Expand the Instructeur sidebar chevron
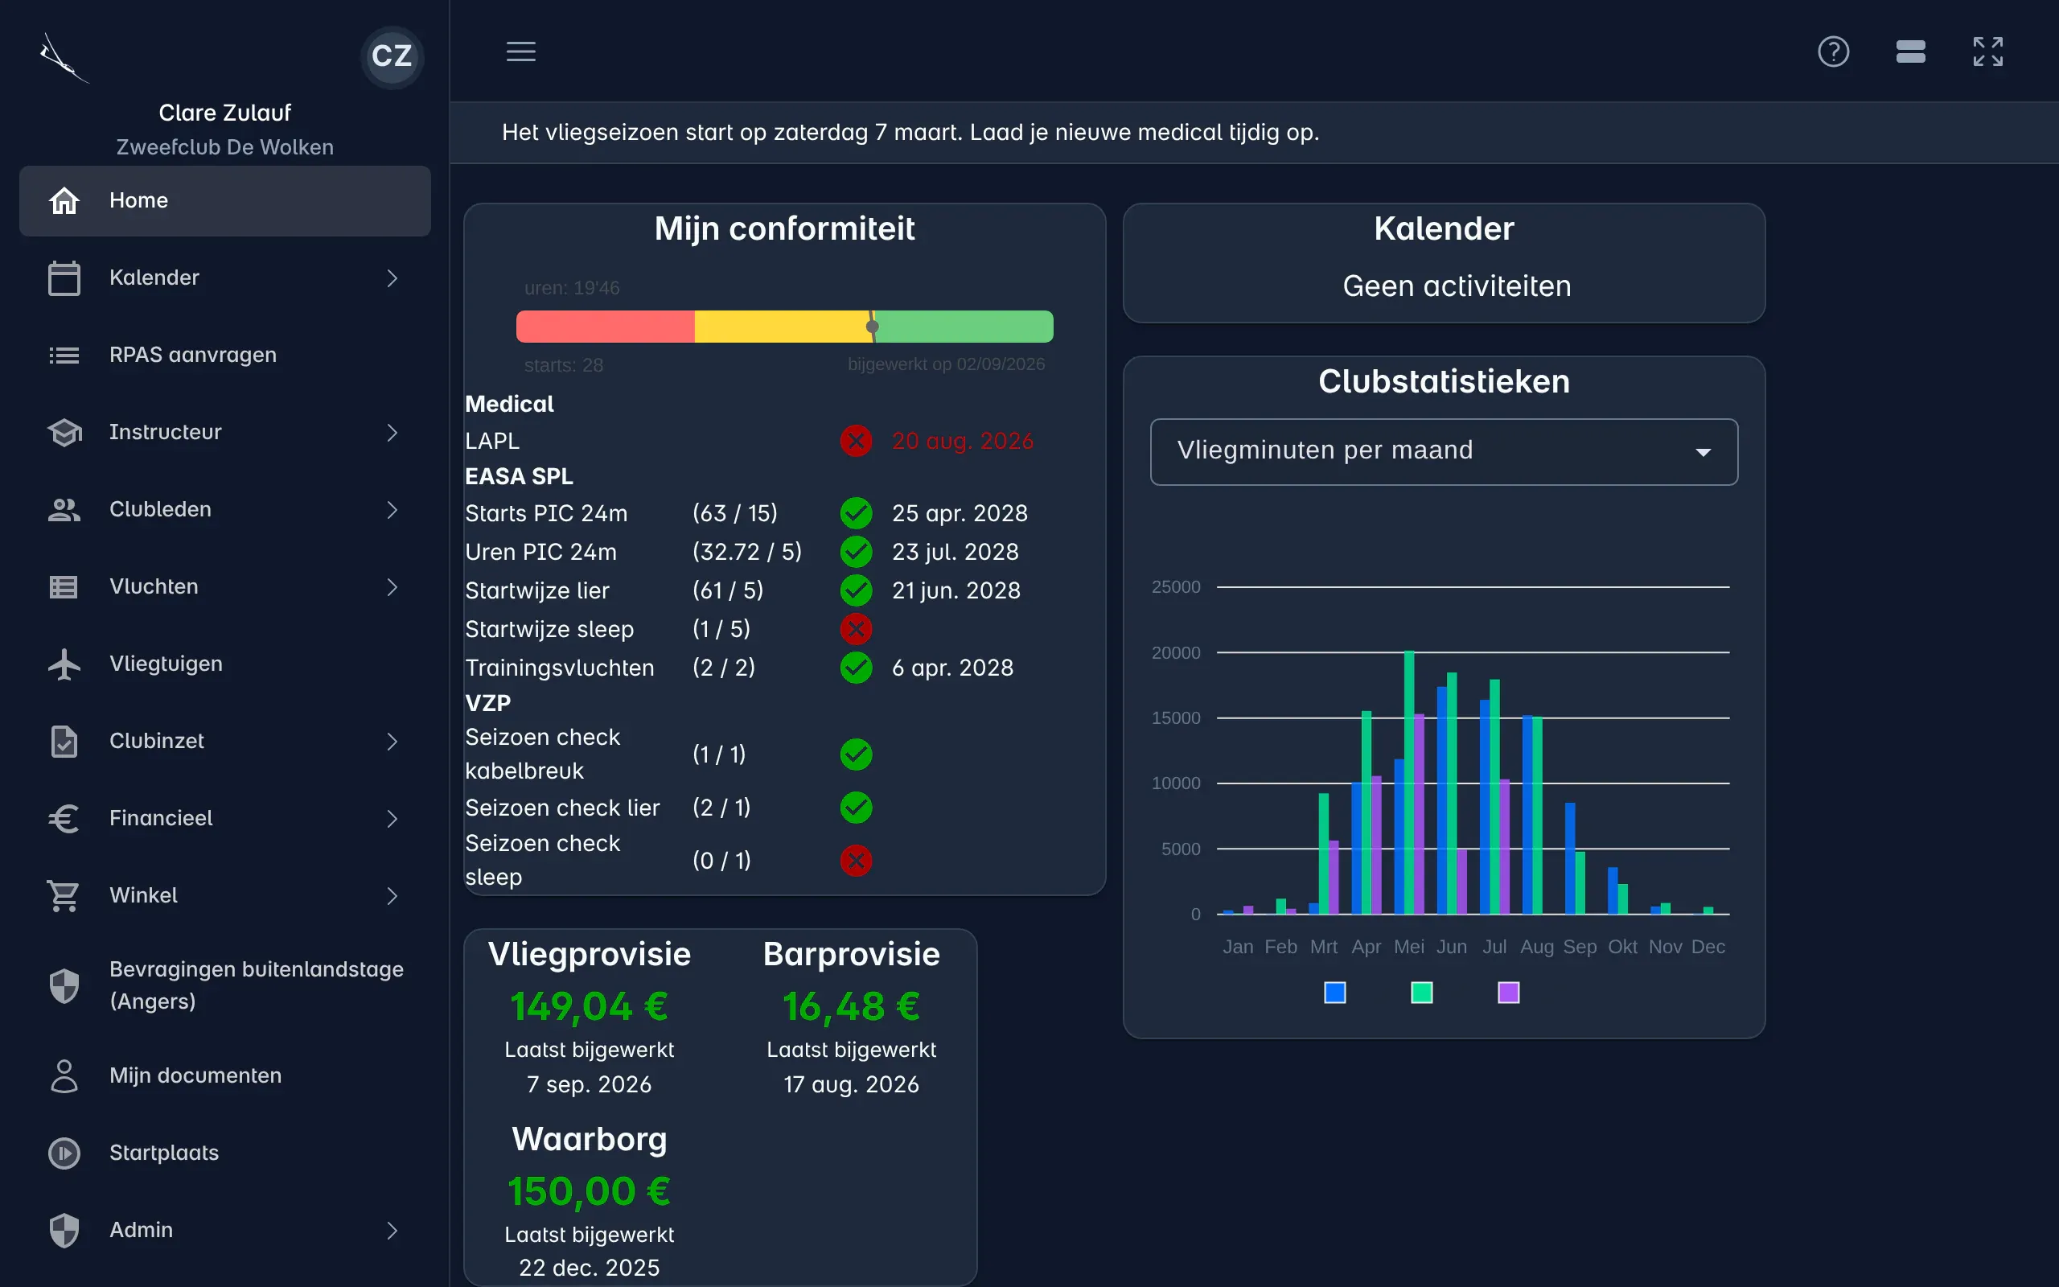 click(x=392, y=433)
